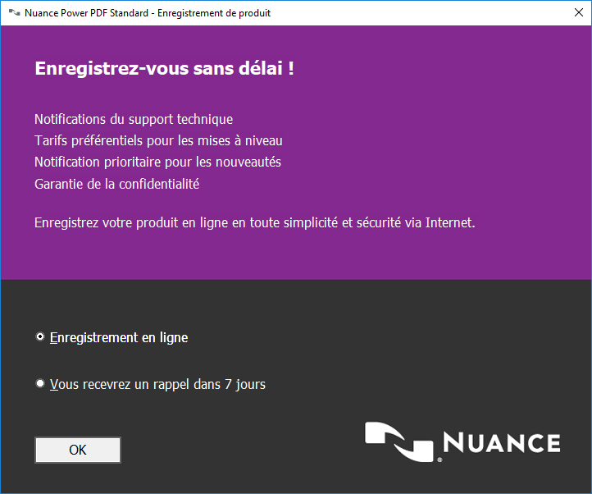Choose the 7-day reminder radio button

[40, 383]
